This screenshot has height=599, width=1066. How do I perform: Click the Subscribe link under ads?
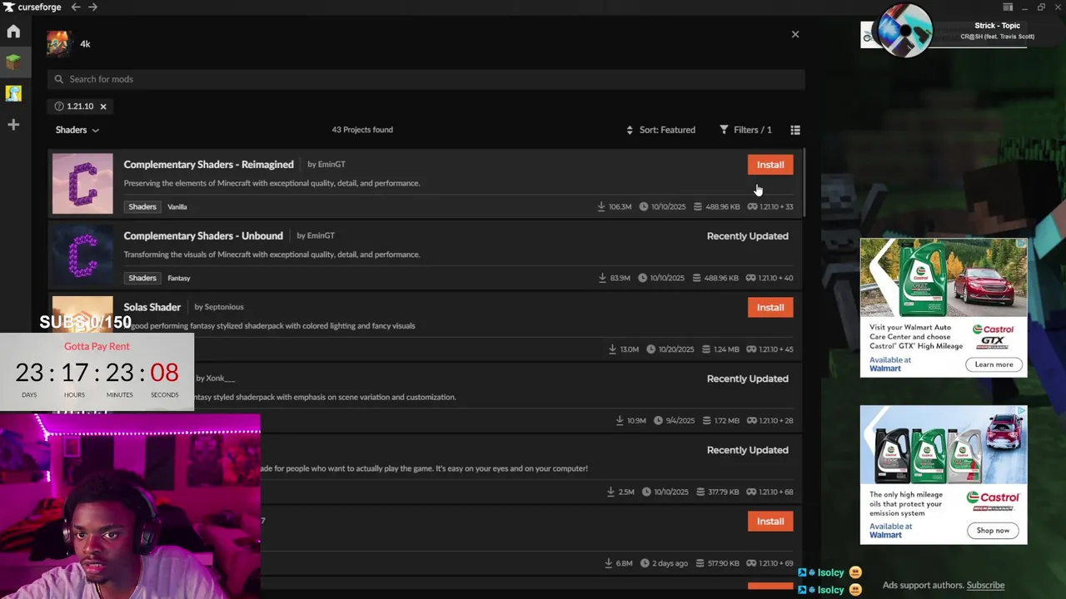(x=985, y=585)
